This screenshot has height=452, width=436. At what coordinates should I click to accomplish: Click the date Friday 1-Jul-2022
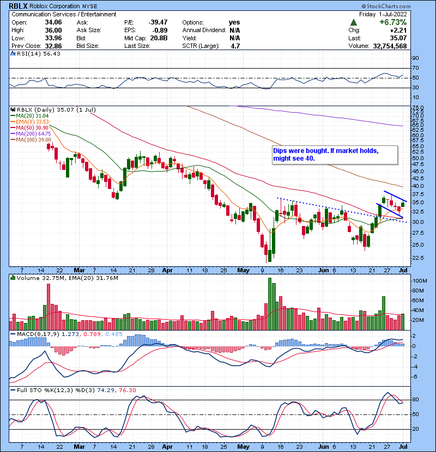click(x=383, y=14)
